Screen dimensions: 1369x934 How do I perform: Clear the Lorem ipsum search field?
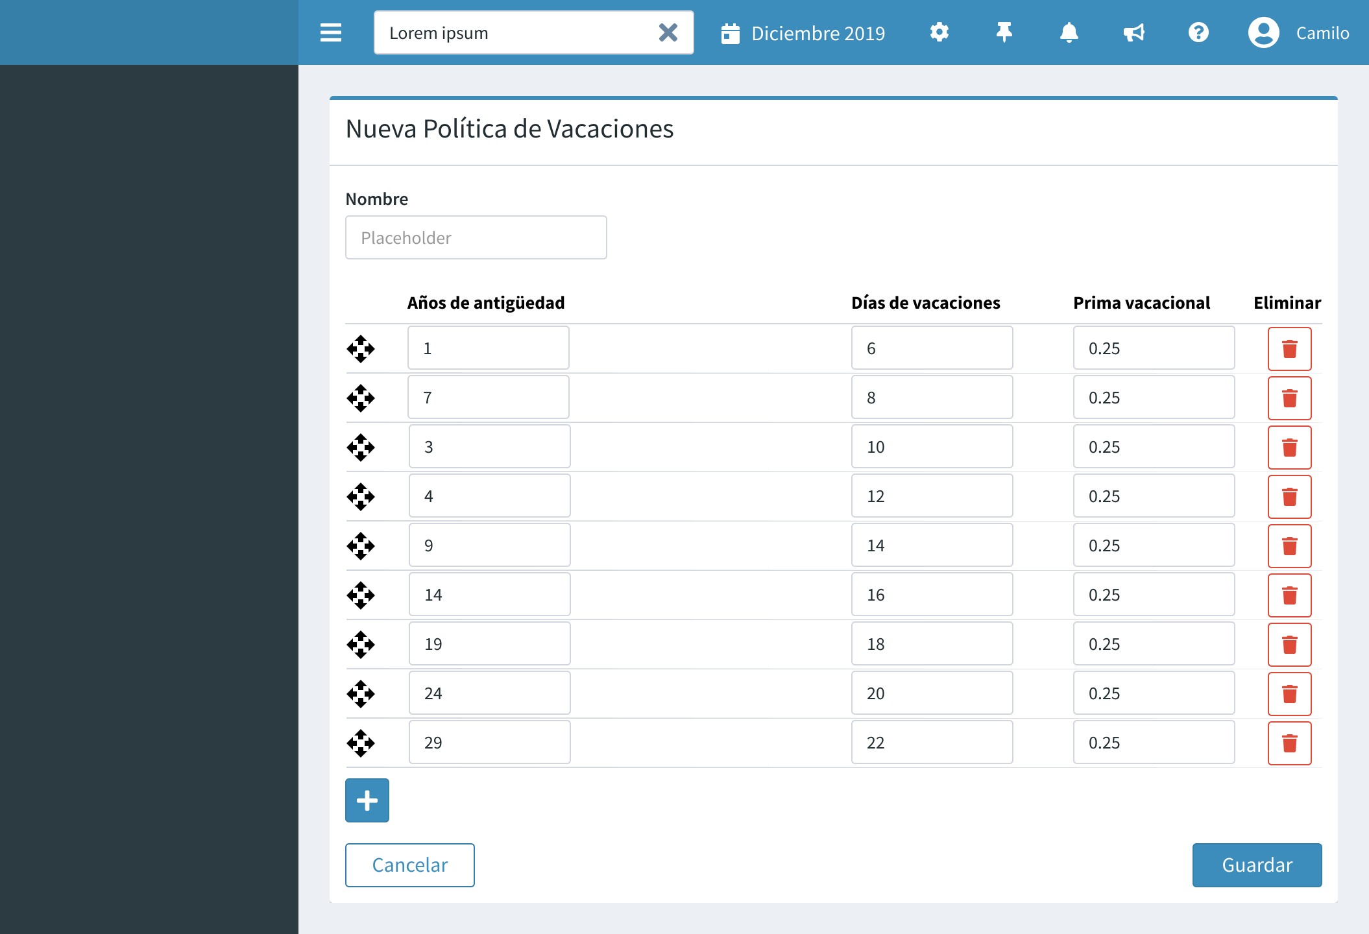[668, 32]
